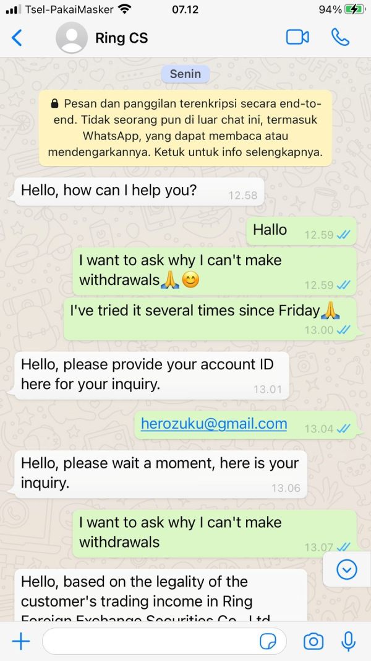Tap the 'provide your account ID' message

click(152, 375)
